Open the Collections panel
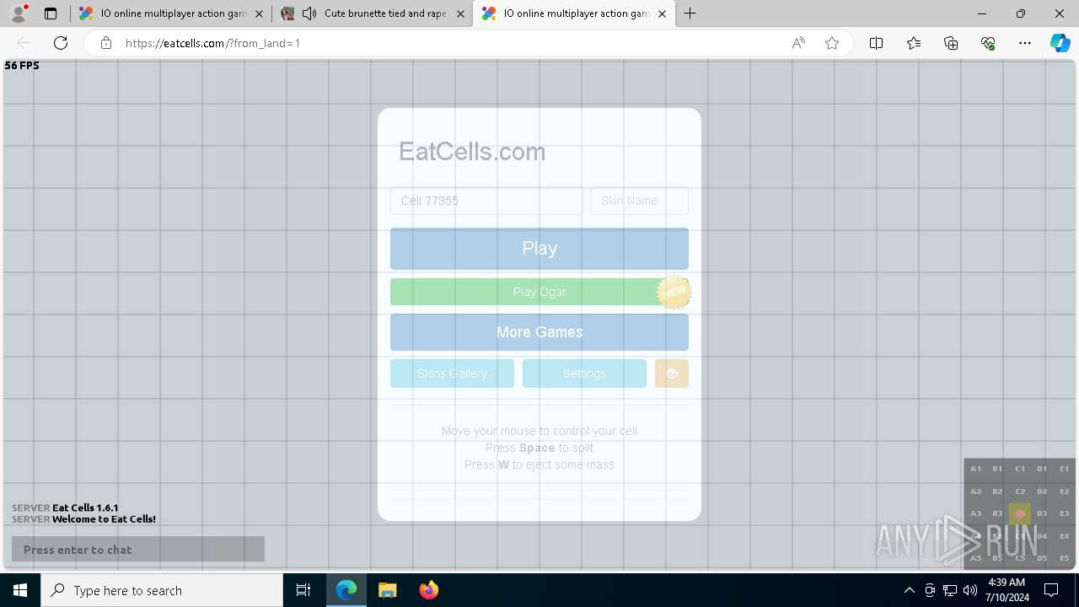Screen dimensions: 1079x607 click(x=951, y=43)
